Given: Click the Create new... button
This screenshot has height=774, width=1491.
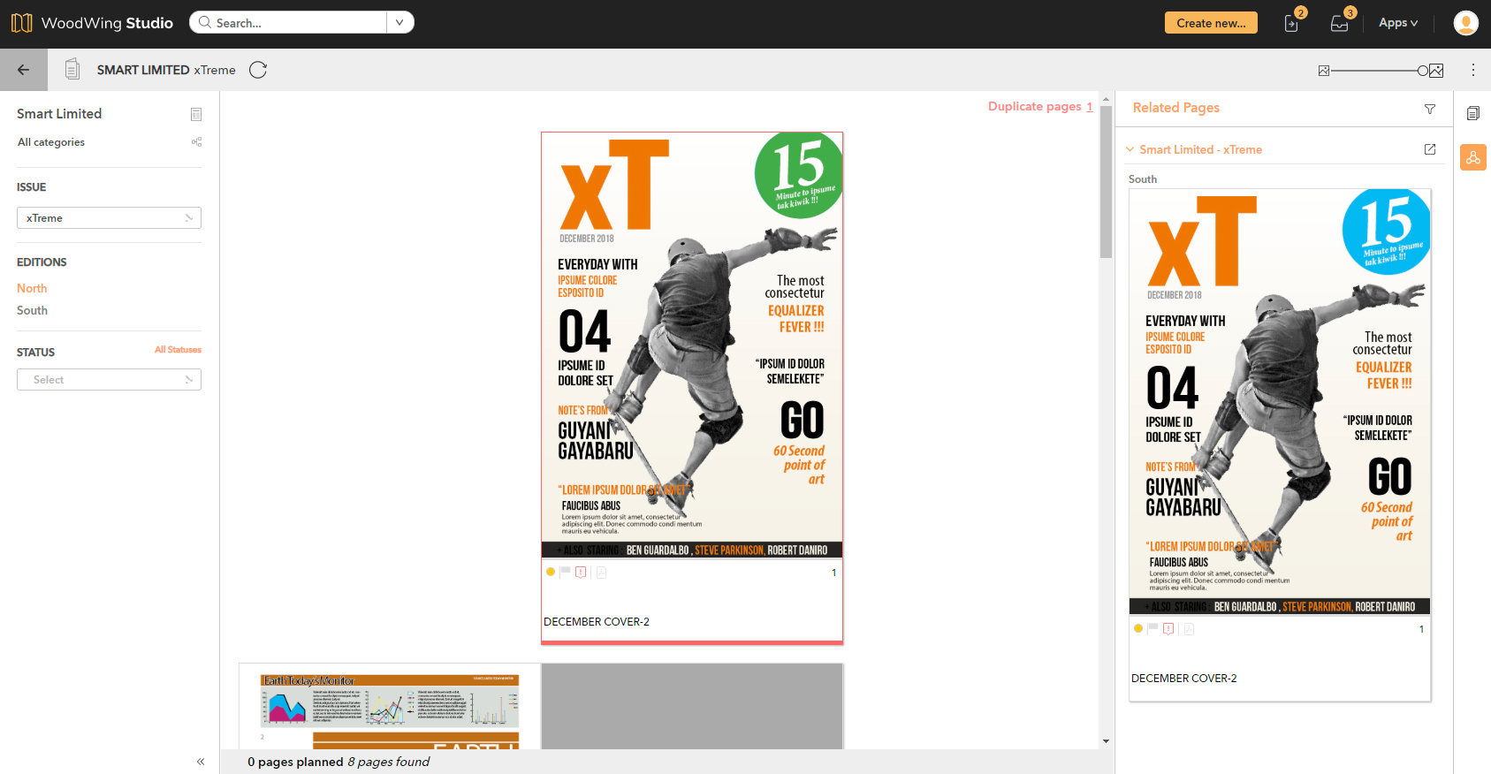Looking at the screenshot, I should pyautogui.click(x=1210, y=23).
